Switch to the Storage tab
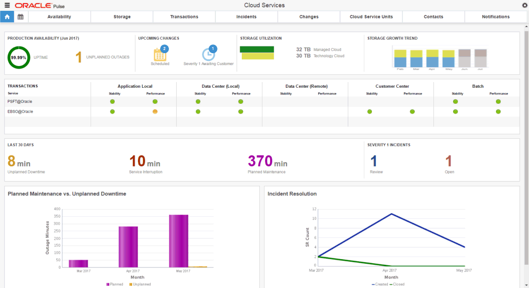Screen dimensions: 529x288 (122, 17)
